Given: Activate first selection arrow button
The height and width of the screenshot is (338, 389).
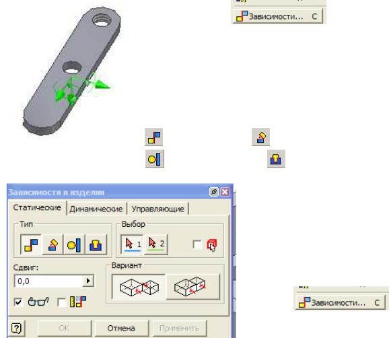Looking at the screenshot, I should pyautogui.click(x=132, y=244).
